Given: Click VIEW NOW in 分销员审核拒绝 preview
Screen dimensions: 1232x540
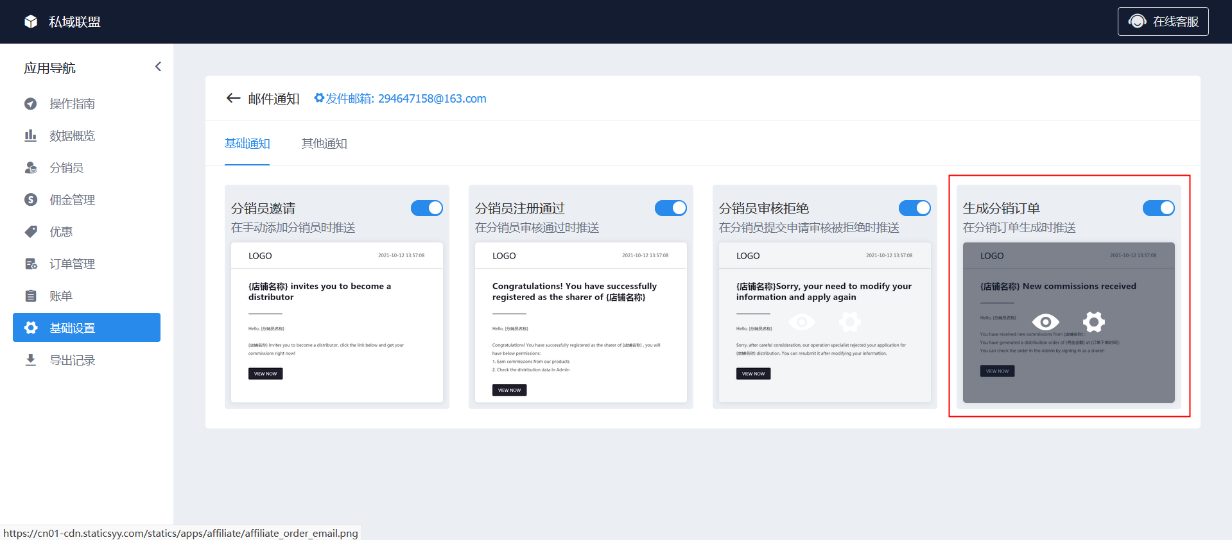Looking at the screenshot, I should point(753,373).
